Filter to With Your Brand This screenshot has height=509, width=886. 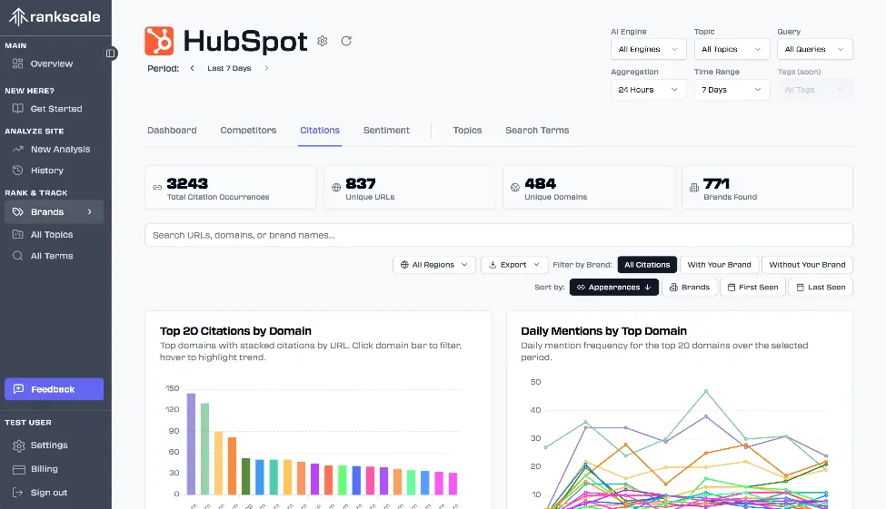[720, 265]
